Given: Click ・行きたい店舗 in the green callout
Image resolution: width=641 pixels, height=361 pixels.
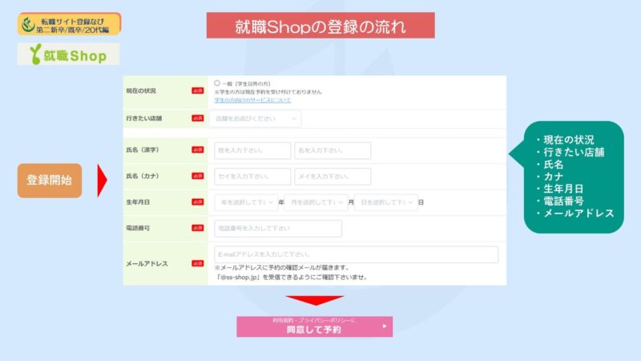Looking at the screenshot, I should 570,152.
